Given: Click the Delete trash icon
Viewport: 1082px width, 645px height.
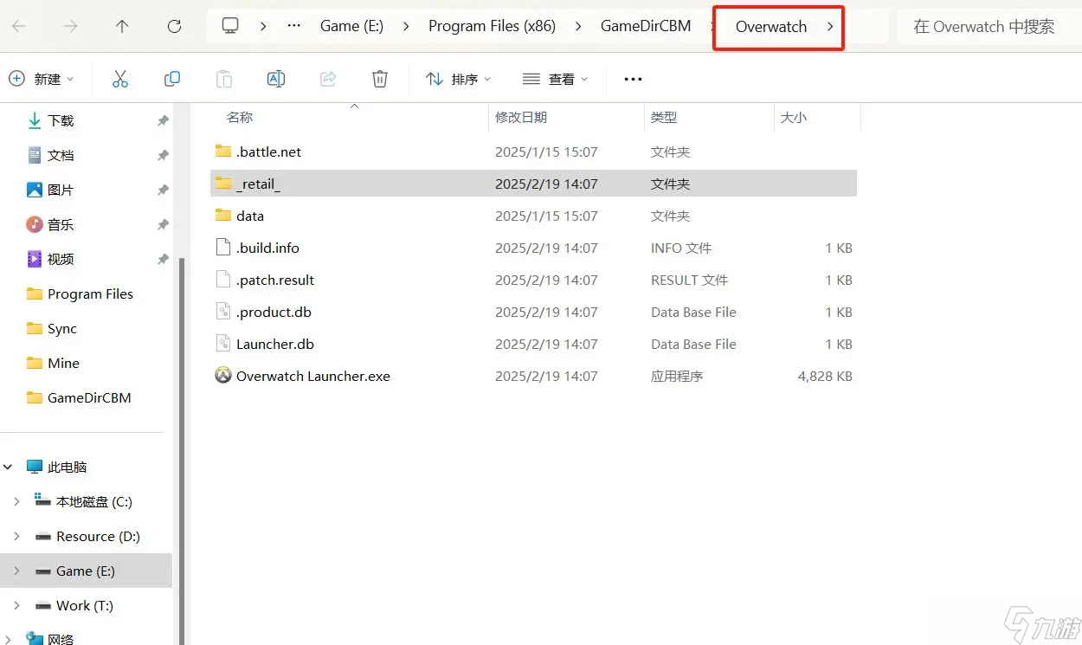Looking at the screenshot, I should (x=380, y=79).
